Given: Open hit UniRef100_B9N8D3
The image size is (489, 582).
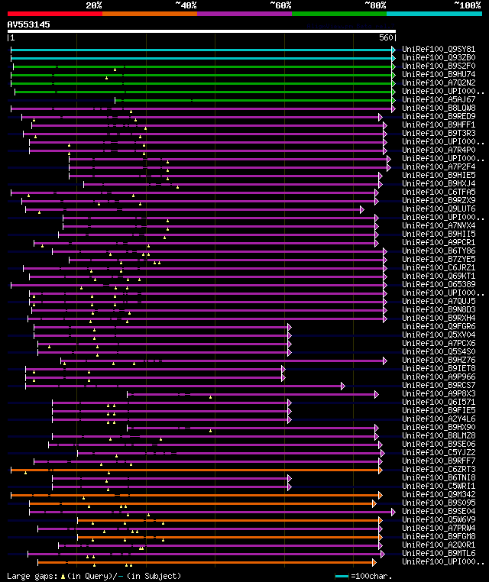Looking at the screenshot, I should (439, 309).
